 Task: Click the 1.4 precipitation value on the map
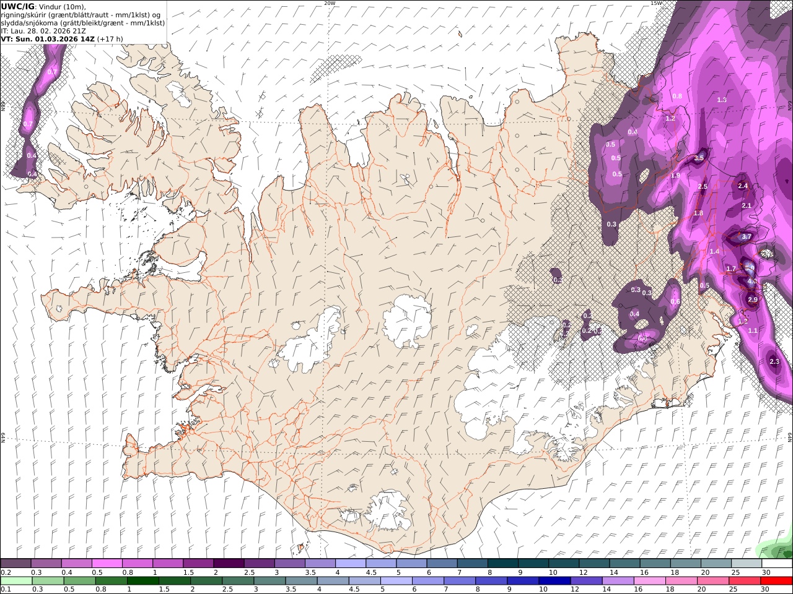pos(714,251)
